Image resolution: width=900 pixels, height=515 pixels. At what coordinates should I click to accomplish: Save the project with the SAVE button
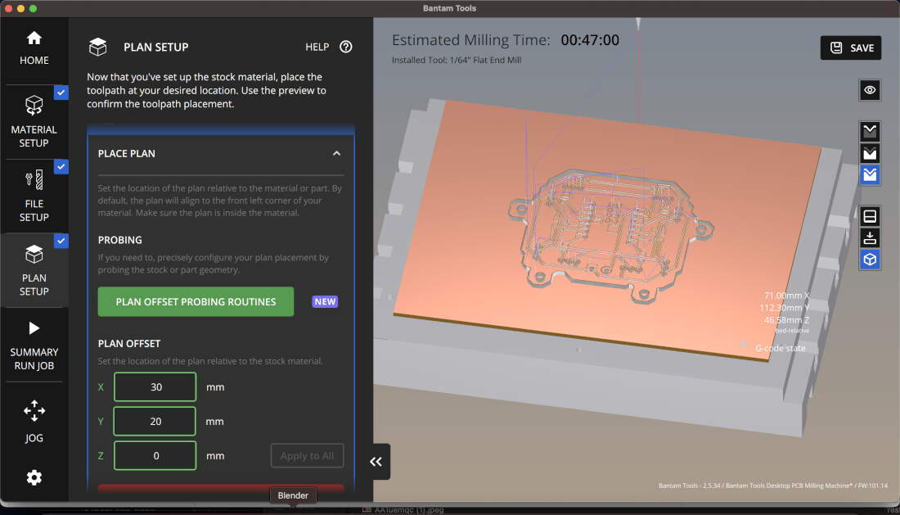851,47
